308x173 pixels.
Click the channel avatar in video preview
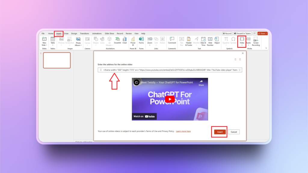coord(137,82)
